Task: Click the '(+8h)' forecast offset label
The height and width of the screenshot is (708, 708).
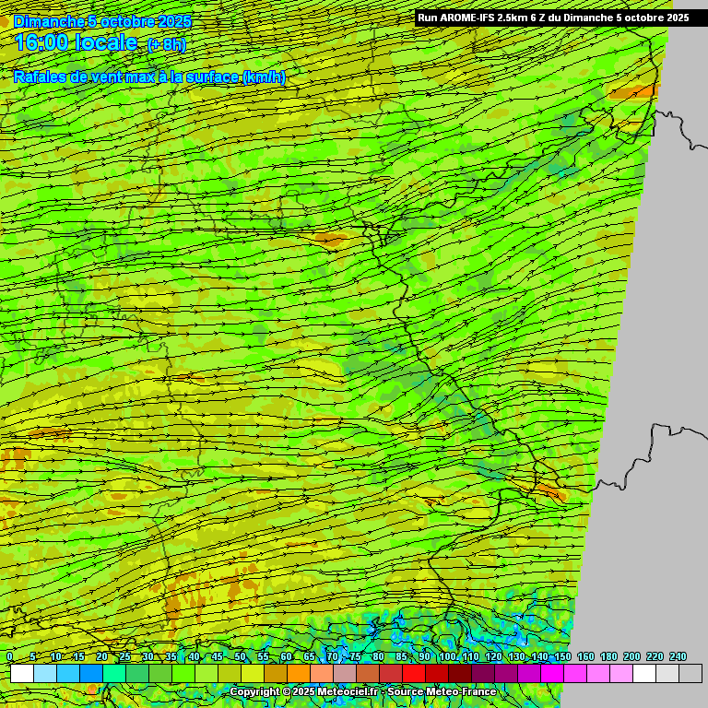Action: [166, 44]
